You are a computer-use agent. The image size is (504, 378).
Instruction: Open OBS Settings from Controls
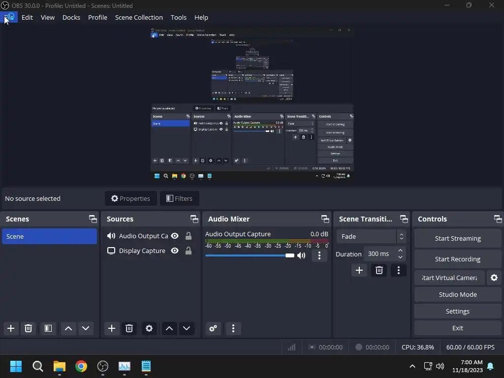tap(458, 311)
